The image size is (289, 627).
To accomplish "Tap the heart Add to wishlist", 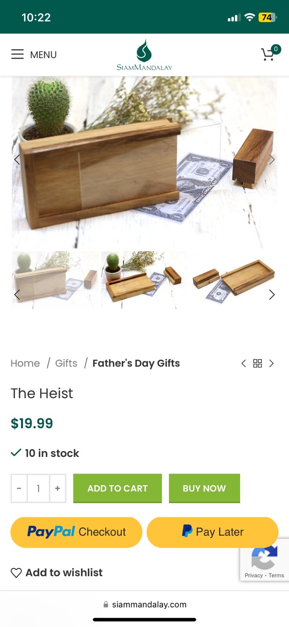I will coord(57,573).
